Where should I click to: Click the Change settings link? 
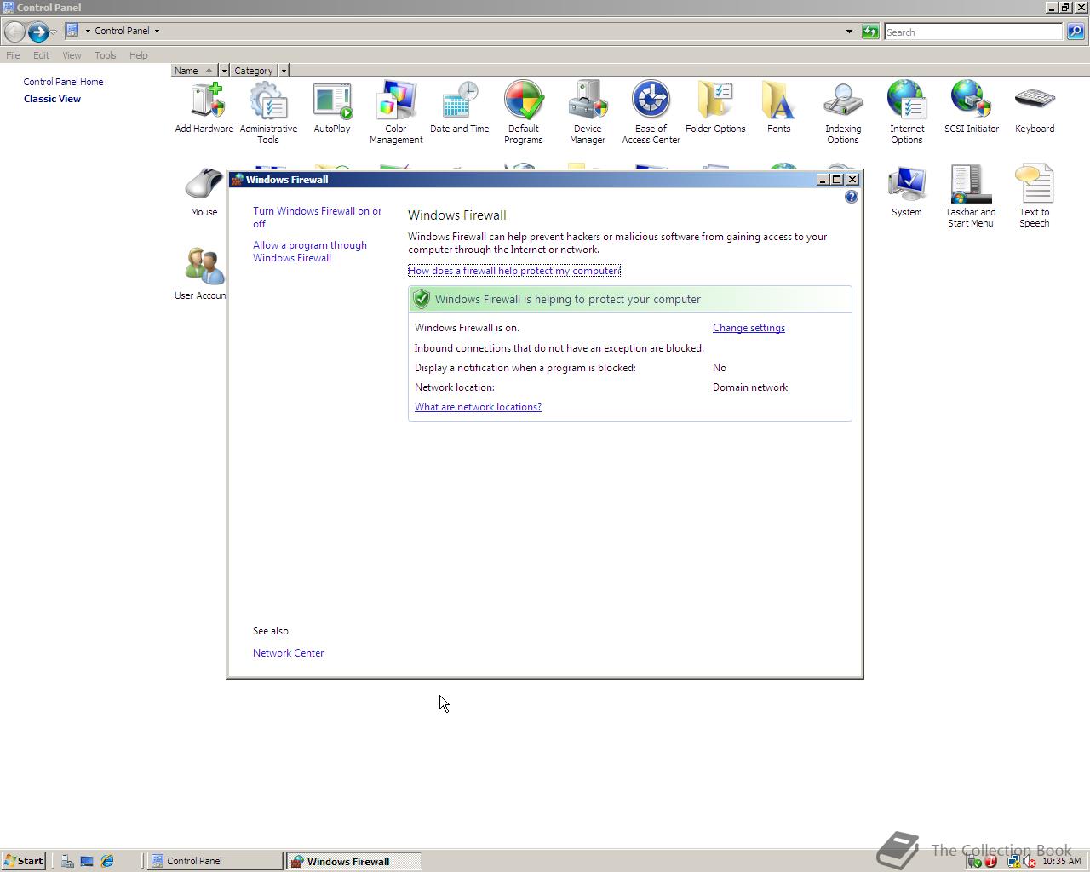749,328
